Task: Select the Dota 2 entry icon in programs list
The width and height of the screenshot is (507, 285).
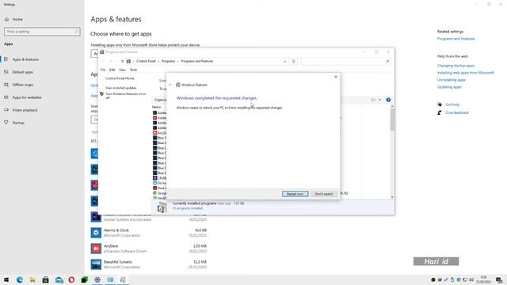Action: pos(155,188)
